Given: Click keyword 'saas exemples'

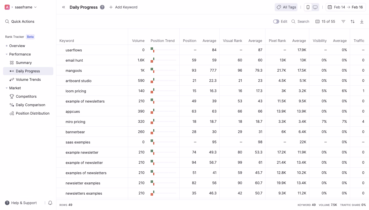Looking at the screenshot, I should (78, 142).
